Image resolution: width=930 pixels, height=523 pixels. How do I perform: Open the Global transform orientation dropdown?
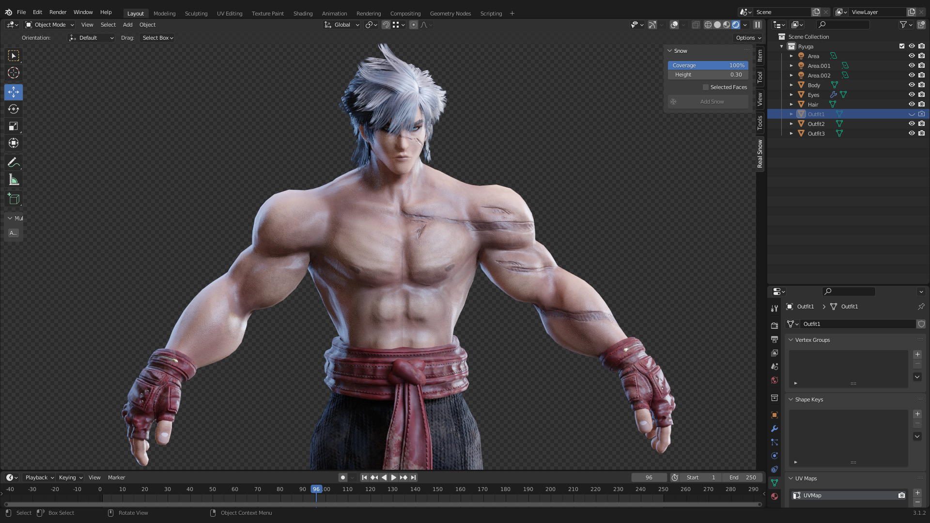click(342, 25)
